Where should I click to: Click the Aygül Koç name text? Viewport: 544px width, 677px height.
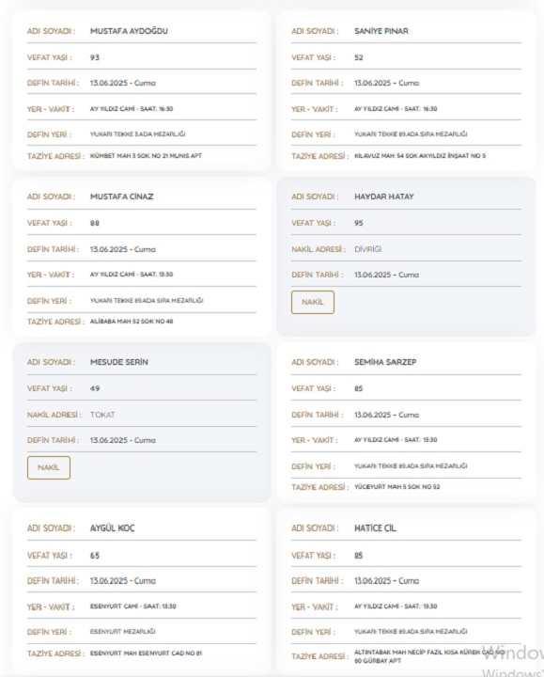pos(112,528)
